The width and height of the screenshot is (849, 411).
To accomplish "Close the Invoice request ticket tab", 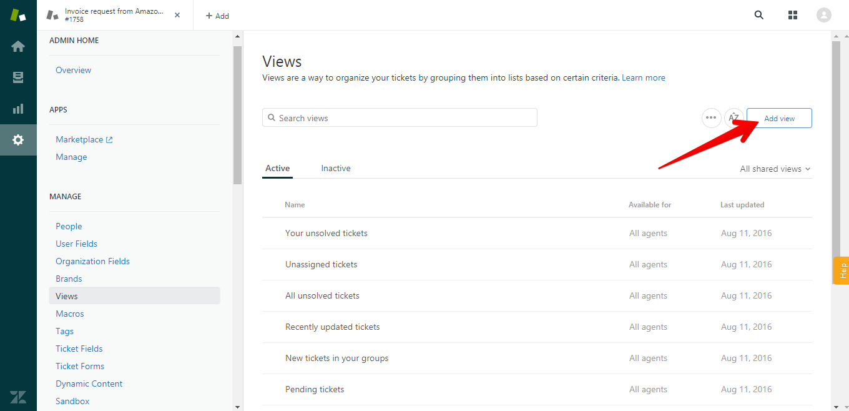I will [x=177, y=15].
